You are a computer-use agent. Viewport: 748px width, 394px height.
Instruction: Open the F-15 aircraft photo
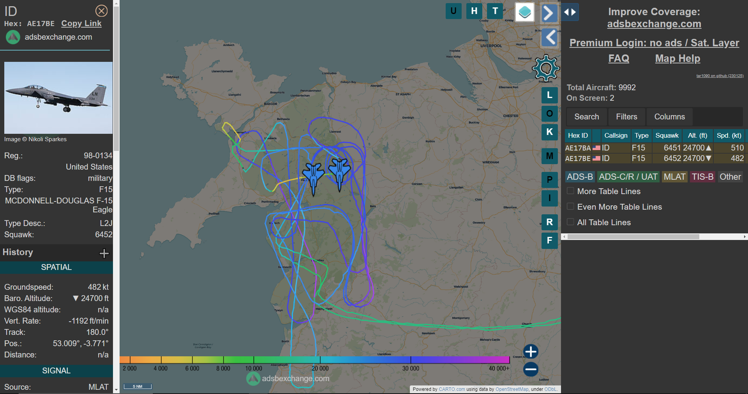tap(58, 98)
